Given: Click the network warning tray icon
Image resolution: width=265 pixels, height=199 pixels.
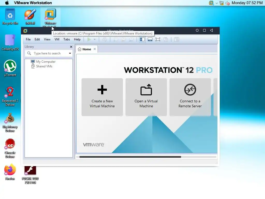Looking at the screenshot, I should point(222,3).
